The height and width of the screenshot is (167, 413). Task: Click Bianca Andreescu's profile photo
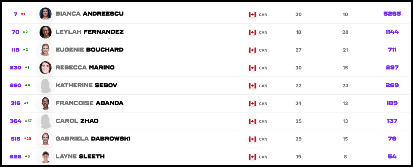(x=45, y=14)
